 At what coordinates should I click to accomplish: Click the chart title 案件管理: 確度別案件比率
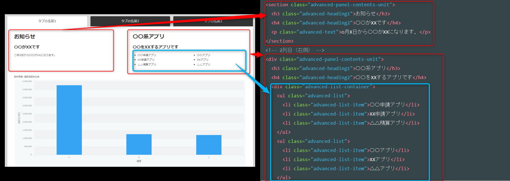tap(27, 77)
